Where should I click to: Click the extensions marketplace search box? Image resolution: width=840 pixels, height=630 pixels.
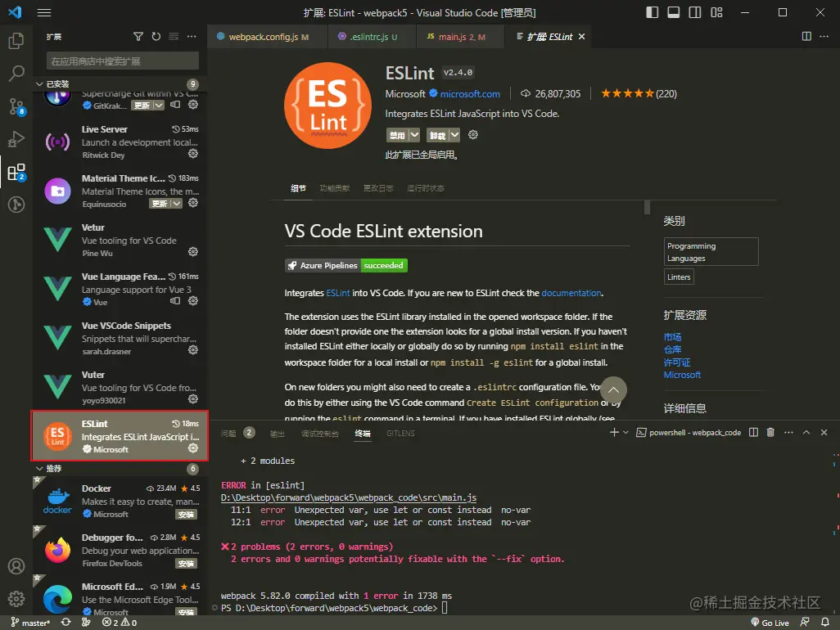(123, 61)
